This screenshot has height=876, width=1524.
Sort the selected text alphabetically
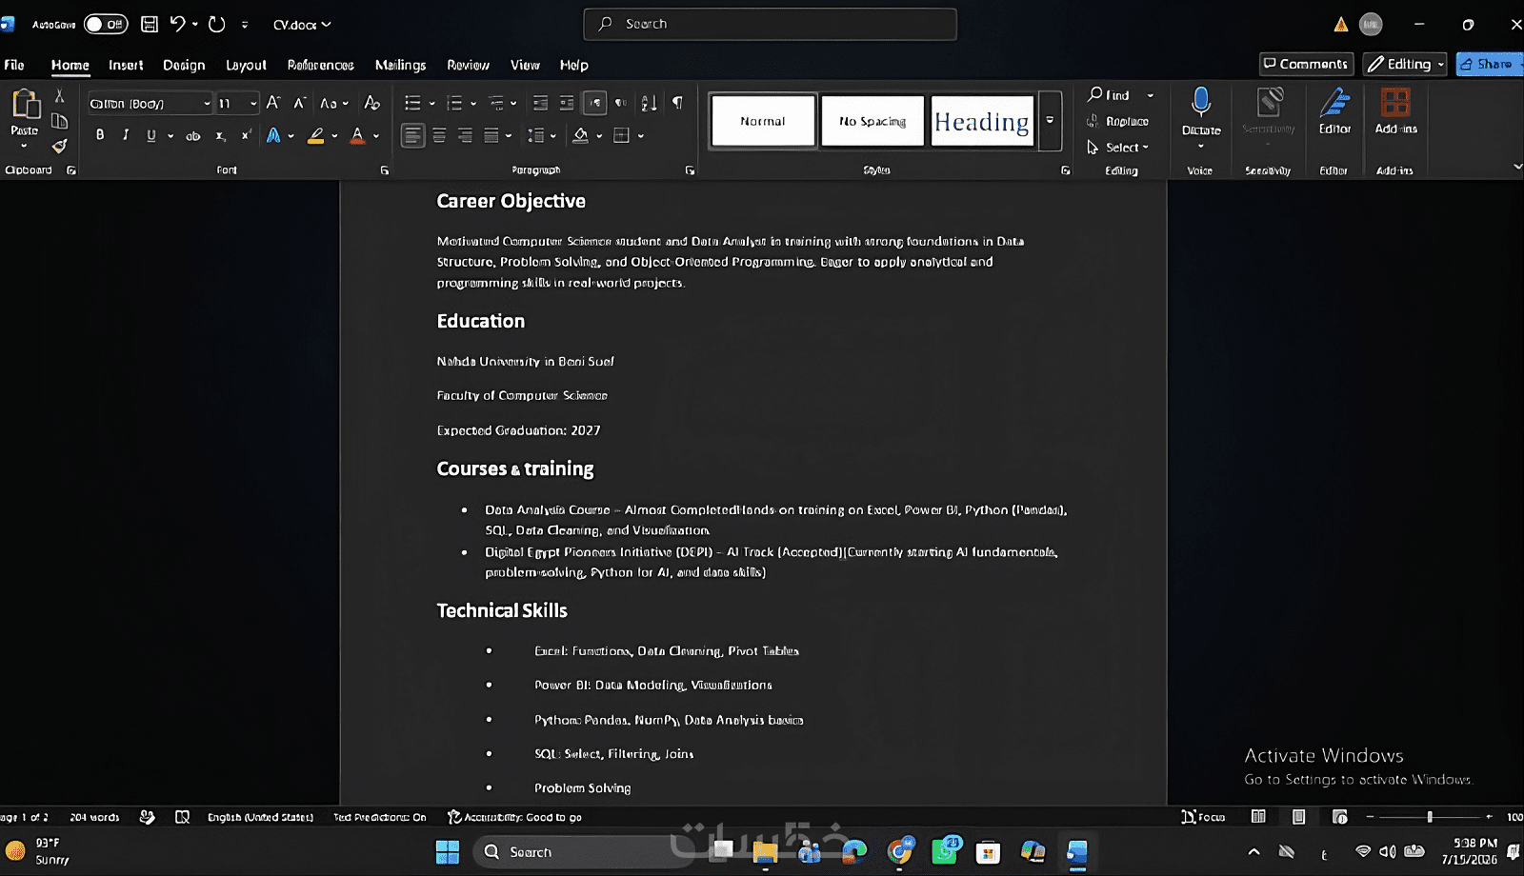click(649, 103)
